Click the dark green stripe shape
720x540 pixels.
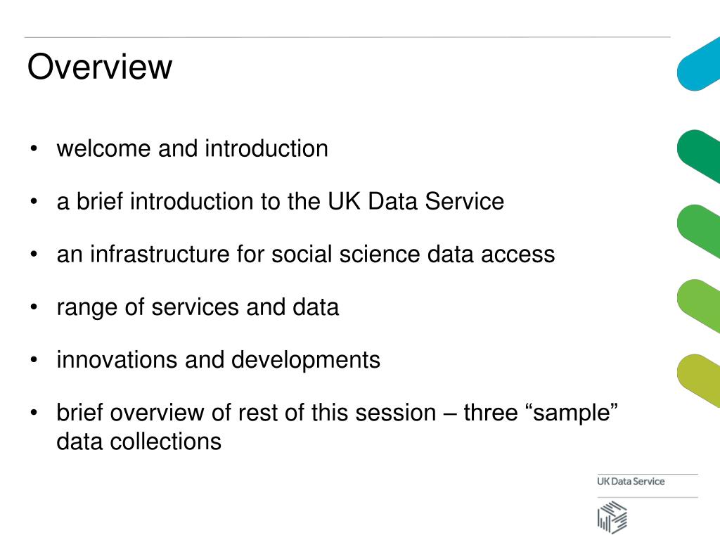(x=698, y=157)
